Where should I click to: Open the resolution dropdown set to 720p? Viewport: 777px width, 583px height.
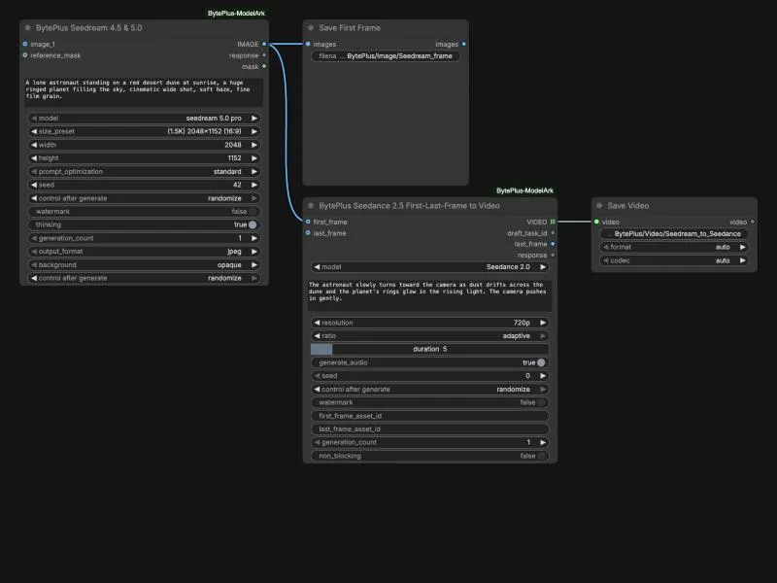point(430,323)
